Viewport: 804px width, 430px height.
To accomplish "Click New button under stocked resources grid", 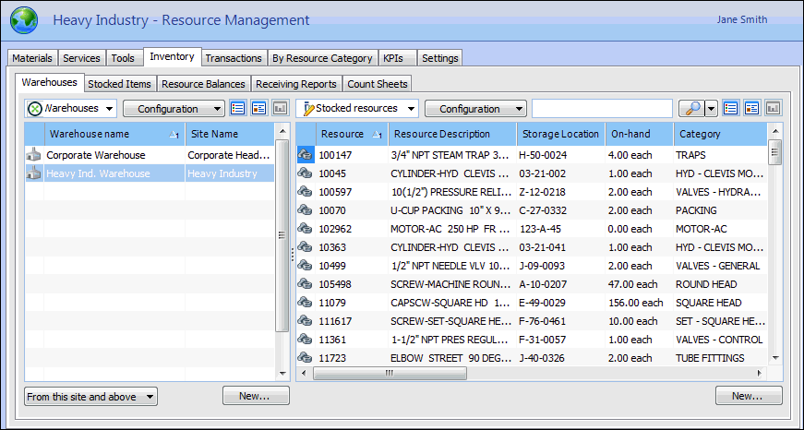I will pos(748,396).
